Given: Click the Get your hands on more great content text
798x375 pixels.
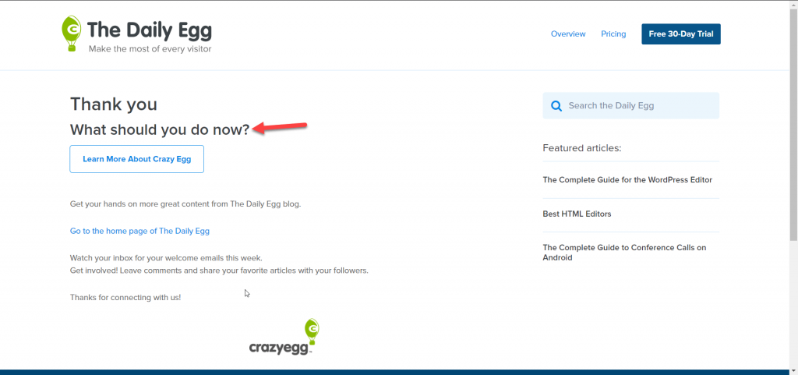Looking at the screenshot, I should 185,204.
